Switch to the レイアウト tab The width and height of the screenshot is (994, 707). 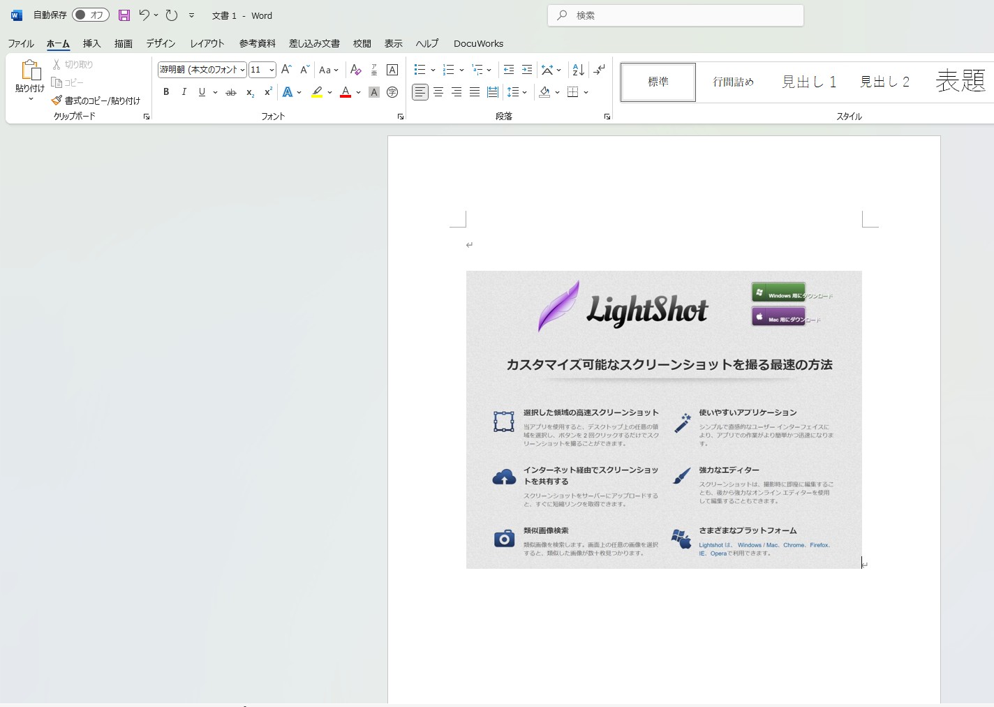(207, 43)
